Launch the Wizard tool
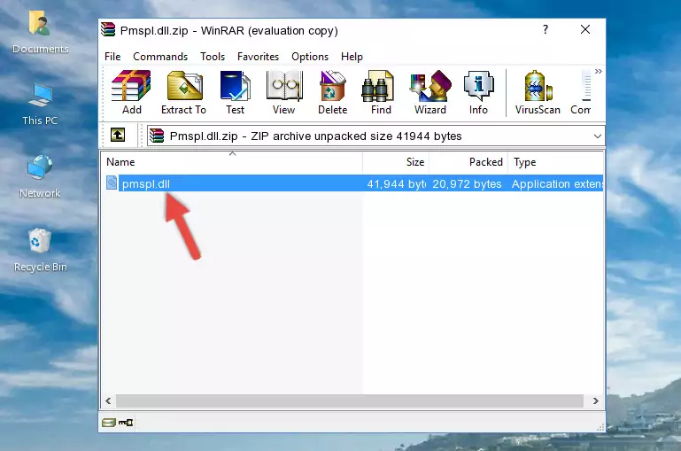The image size is (681, 451). [430, 92]
